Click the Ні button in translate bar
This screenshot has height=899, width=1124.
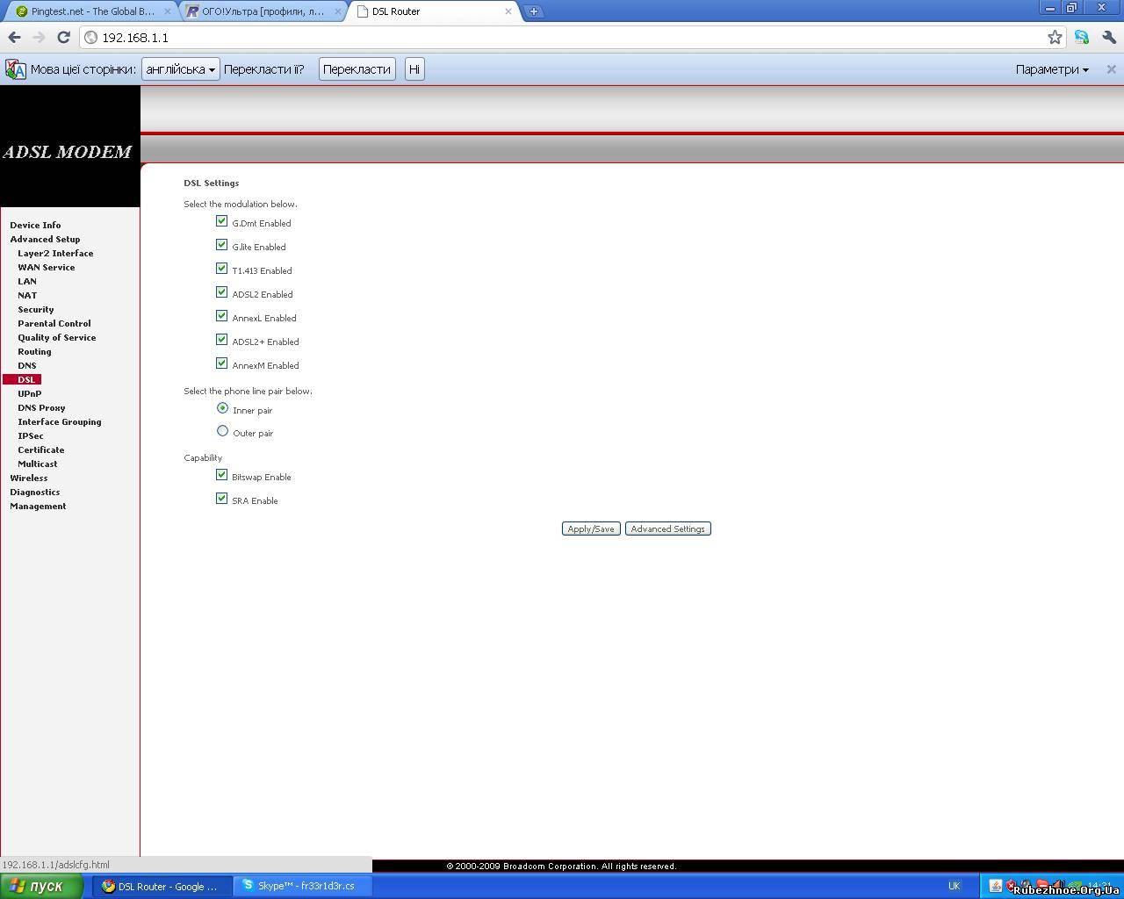coord(414,69)
